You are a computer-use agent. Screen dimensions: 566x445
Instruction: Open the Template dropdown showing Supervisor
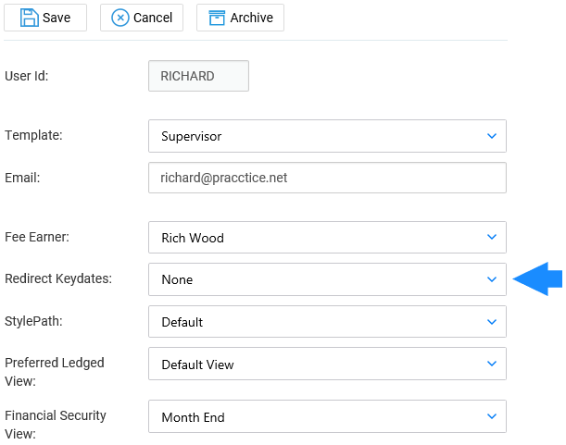point(327,136)
